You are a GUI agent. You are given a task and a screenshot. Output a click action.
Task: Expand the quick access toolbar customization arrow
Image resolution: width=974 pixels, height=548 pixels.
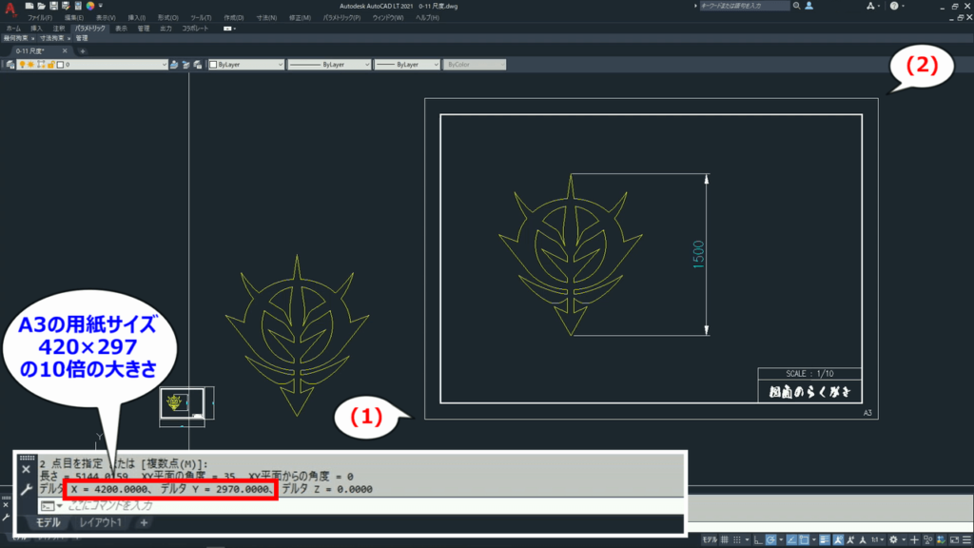tap(101, 6)
